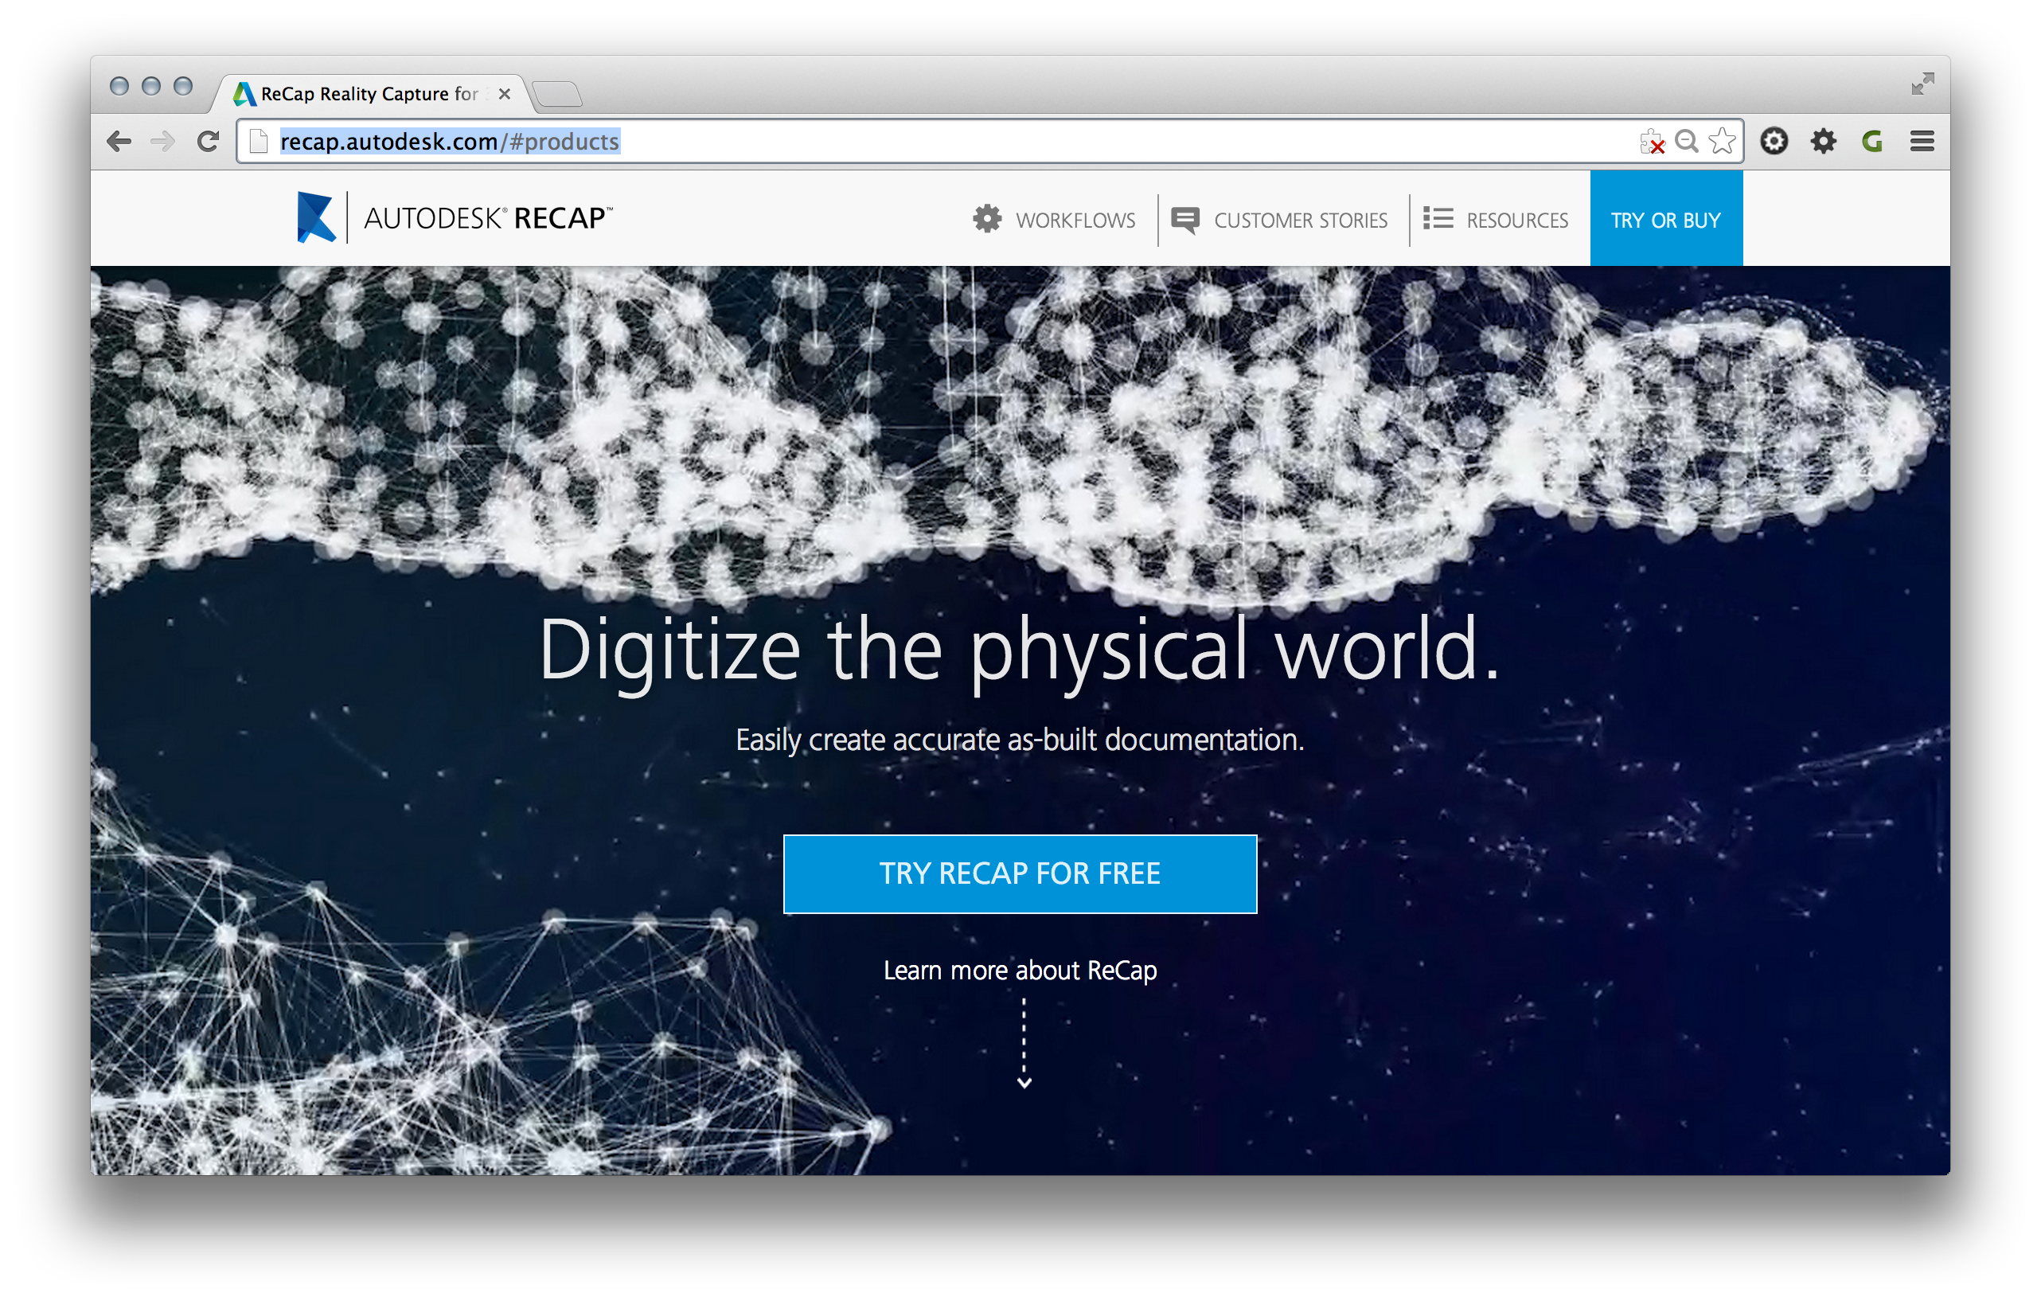Click the Try or Buy button

tap(1665, 221)
